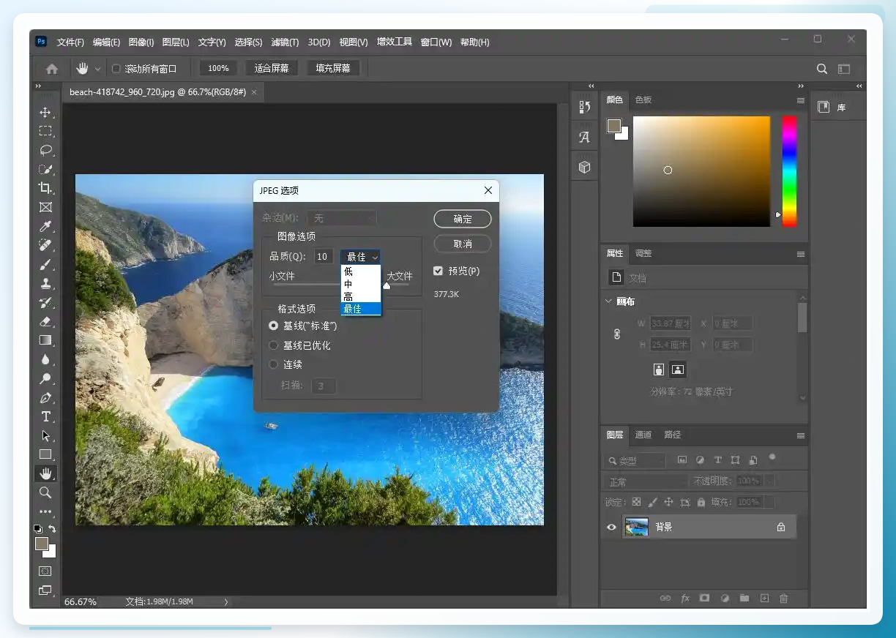Select the Rectangular Marquee tool

[x=45, y=131]
